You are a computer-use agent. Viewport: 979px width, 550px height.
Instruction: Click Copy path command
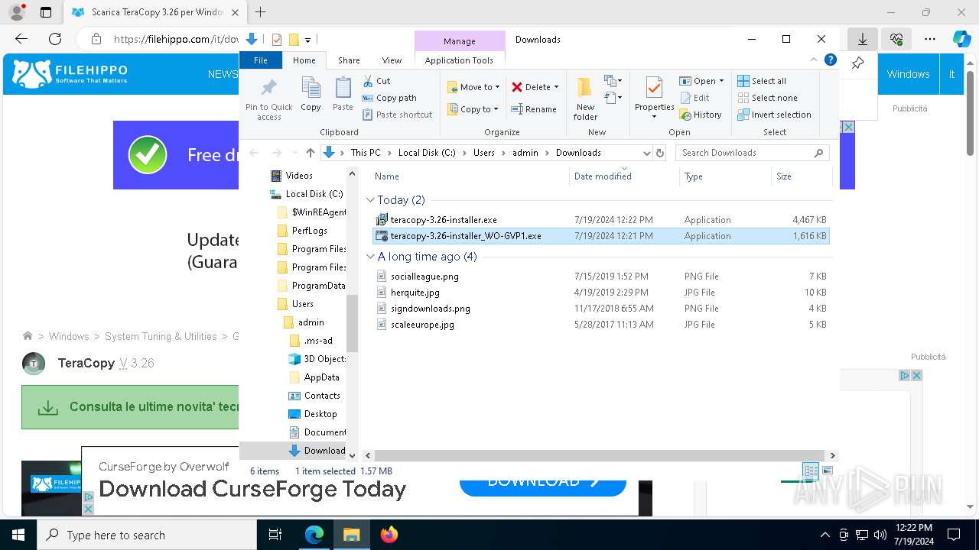389,98
